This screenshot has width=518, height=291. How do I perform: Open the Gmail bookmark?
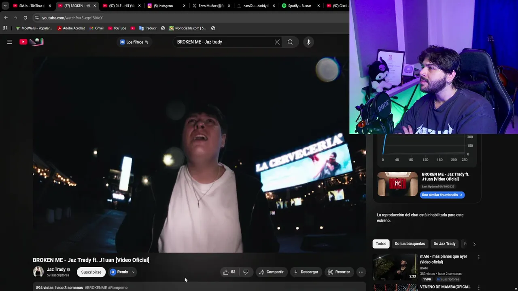(x=96, y=28)
